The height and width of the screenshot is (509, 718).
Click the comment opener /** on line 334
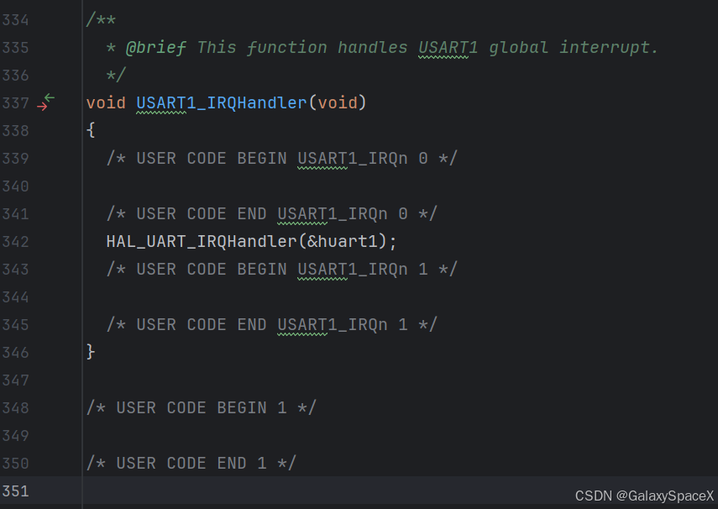101,20
